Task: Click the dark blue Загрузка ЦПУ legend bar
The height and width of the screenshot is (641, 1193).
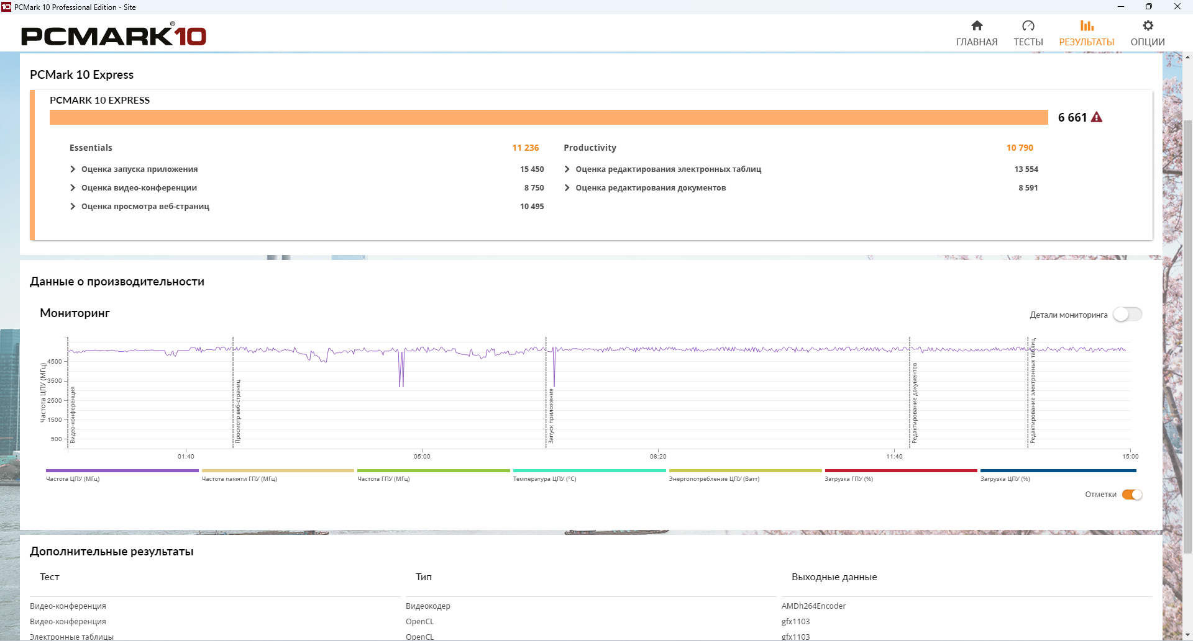Action: [1058, 470]
